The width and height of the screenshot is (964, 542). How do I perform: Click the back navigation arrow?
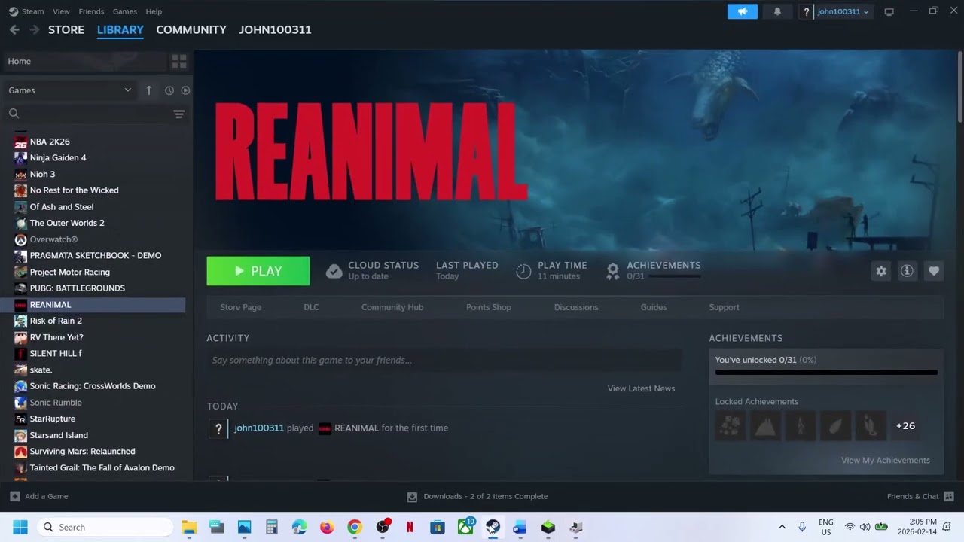(x=14, y=29)
